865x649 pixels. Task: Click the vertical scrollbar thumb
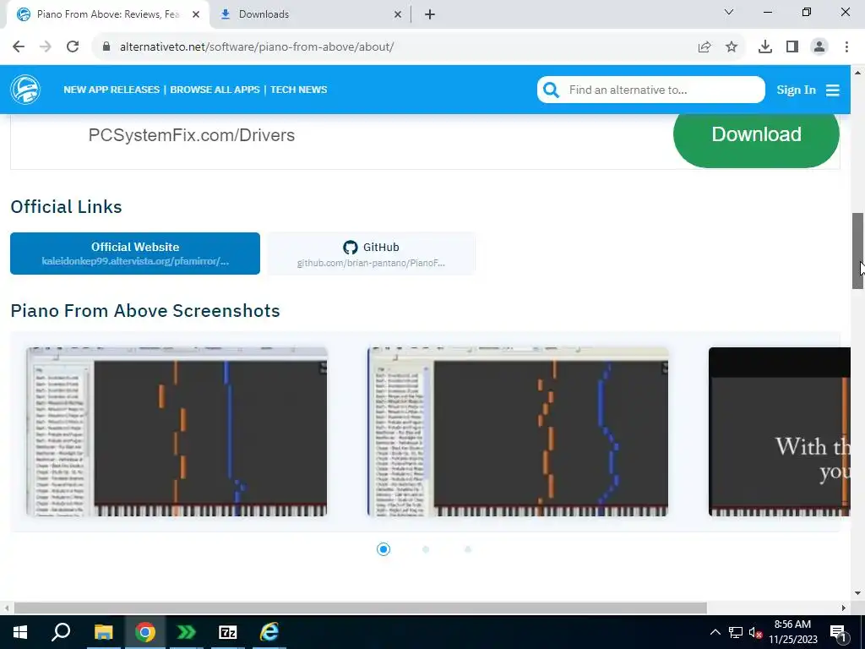857,250
